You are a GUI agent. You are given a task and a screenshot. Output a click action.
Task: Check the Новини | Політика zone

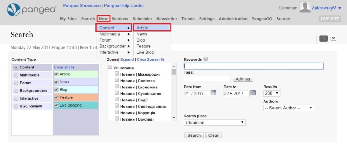[117, 80]
